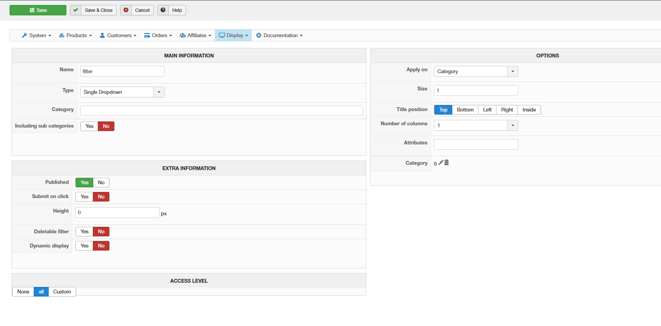Open the Affiliates group menu

coord(195,35)
